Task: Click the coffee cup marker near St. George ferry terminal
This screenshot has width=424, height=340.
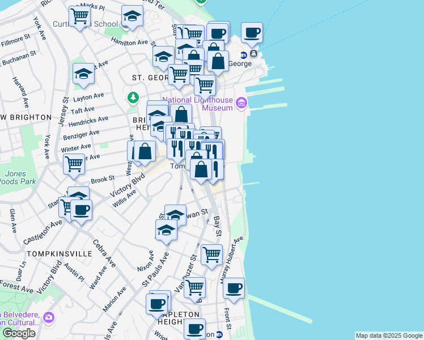Action: (x=252, y=34)
